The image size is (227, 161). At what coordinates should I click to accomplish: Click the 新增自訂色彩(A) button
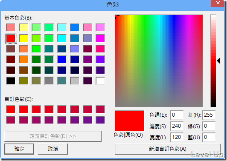(x=168, y=149)
